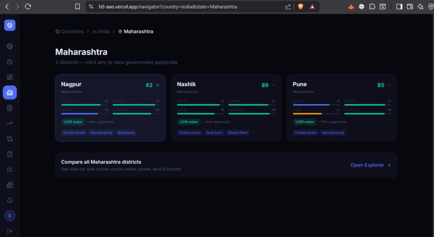Click Nagpur's Manufacturing tag
The image size is (434, 237).
(101, 133)
